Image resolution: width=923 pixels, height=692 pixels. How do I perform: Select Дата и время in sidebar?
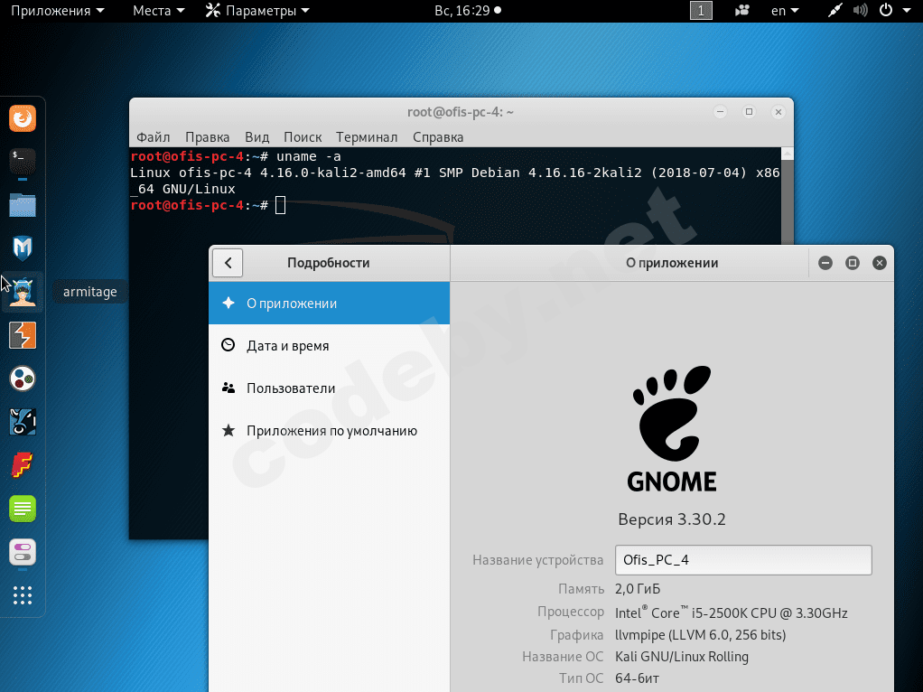click(x=287, y=346)
